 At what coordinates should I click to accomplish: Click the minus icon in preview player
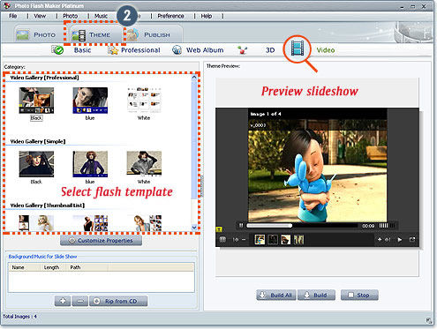(x=244, y=240)
